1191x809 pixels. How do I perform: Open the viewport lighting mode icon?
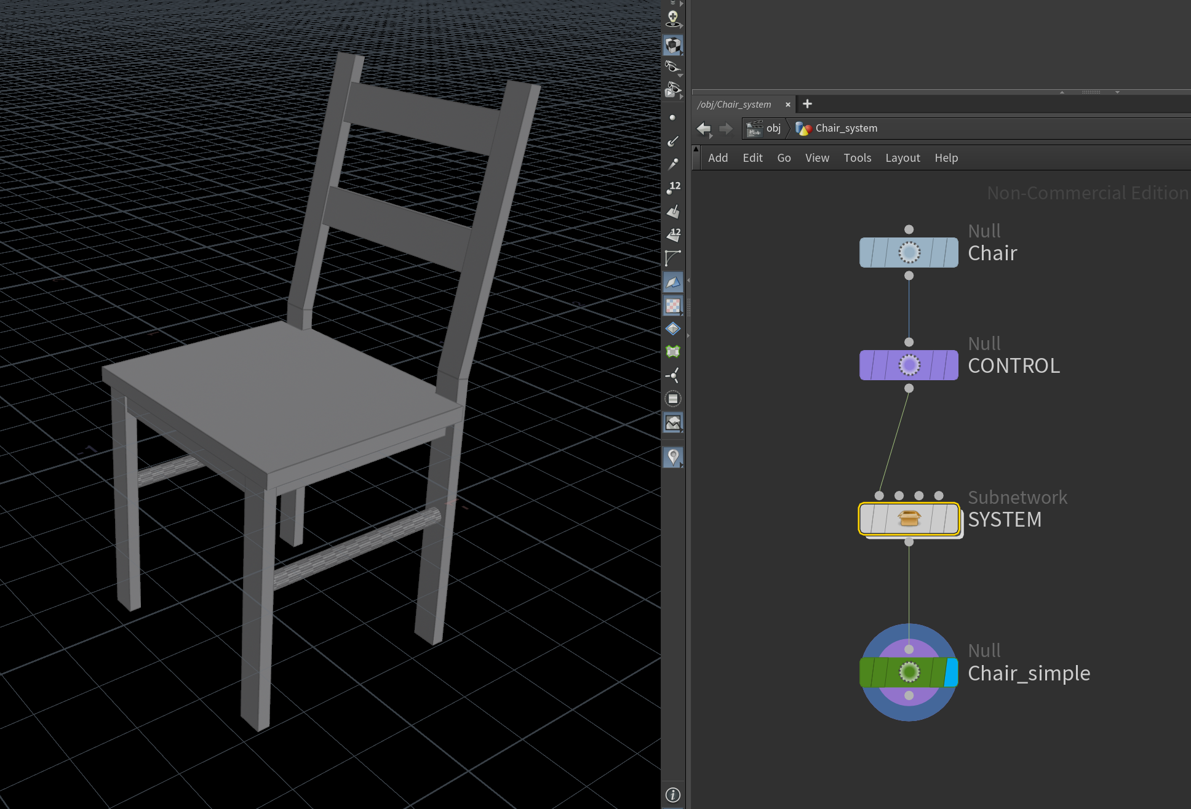673,19
